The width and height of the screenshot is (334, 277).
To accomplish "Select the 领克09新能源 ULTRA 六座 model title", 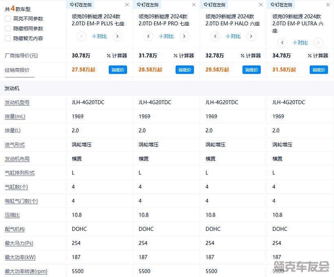I will click(298, 24).
